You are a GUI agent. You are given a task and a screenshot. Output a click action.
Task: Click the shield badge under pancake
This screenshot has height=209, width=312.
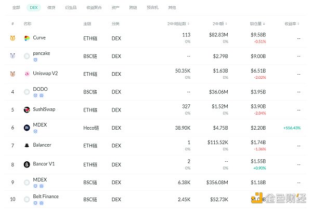(35, 60)
